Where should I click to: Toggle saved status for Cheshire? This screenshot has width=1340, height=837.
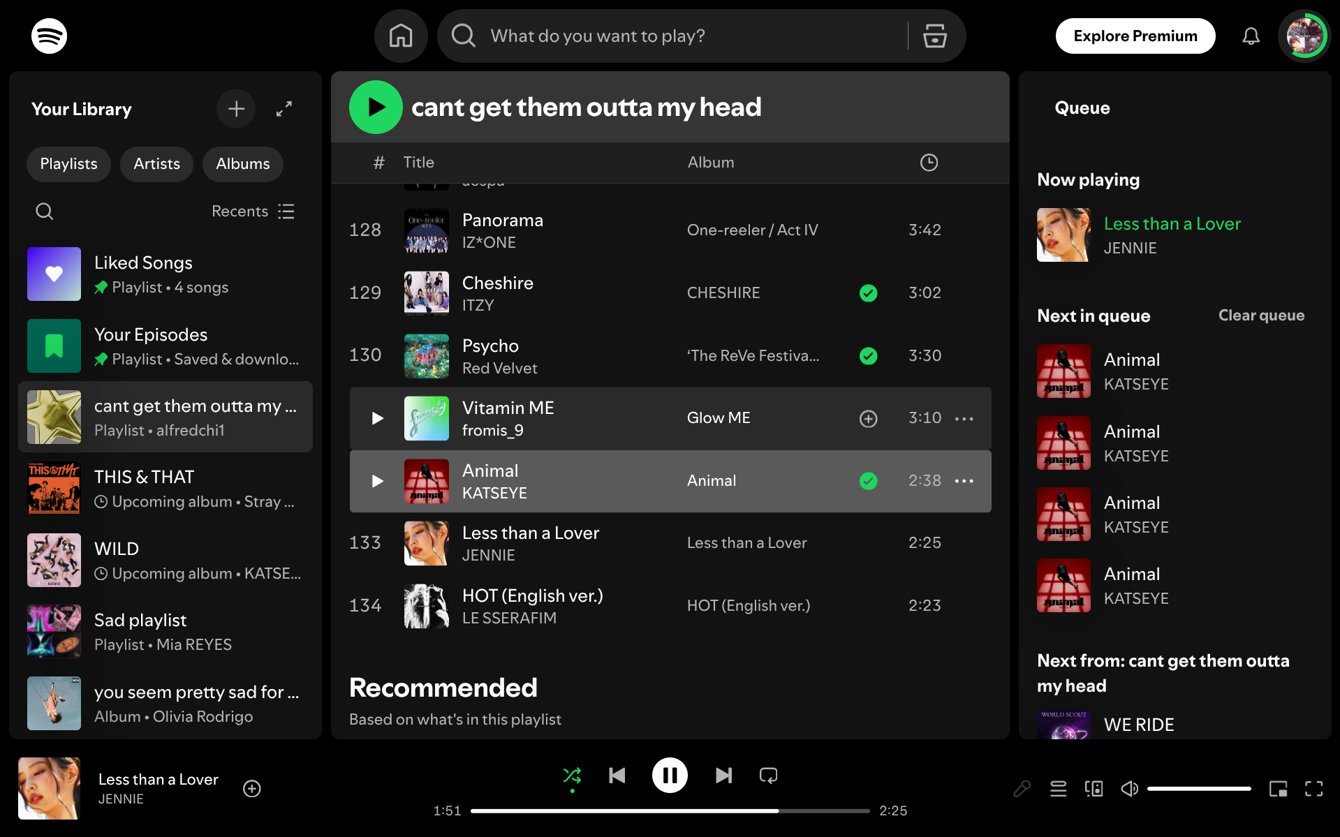pyautogui.click(x=868, y=293)
